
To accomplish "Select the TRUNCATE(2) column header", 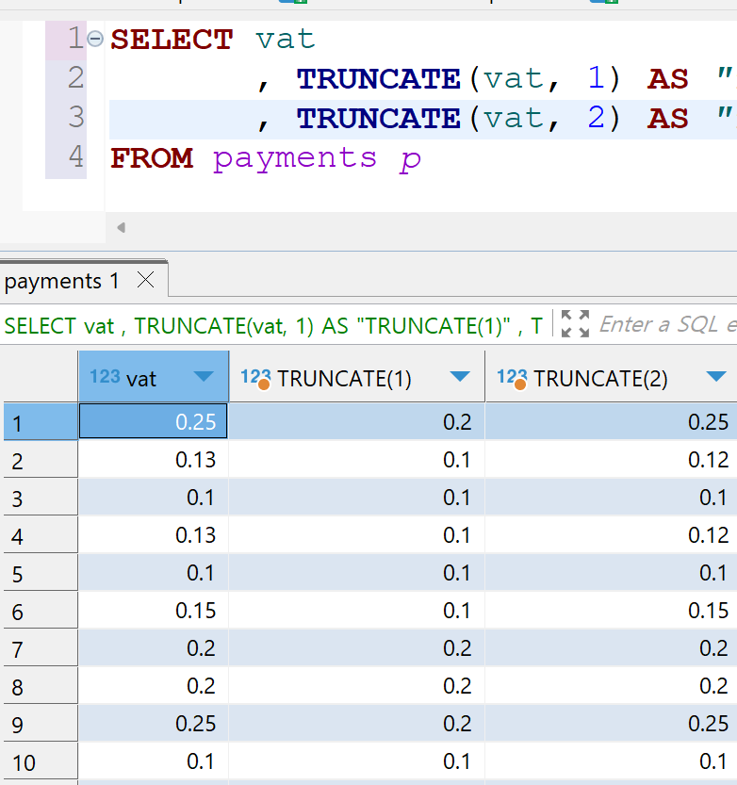I will (x=612, y=377).
